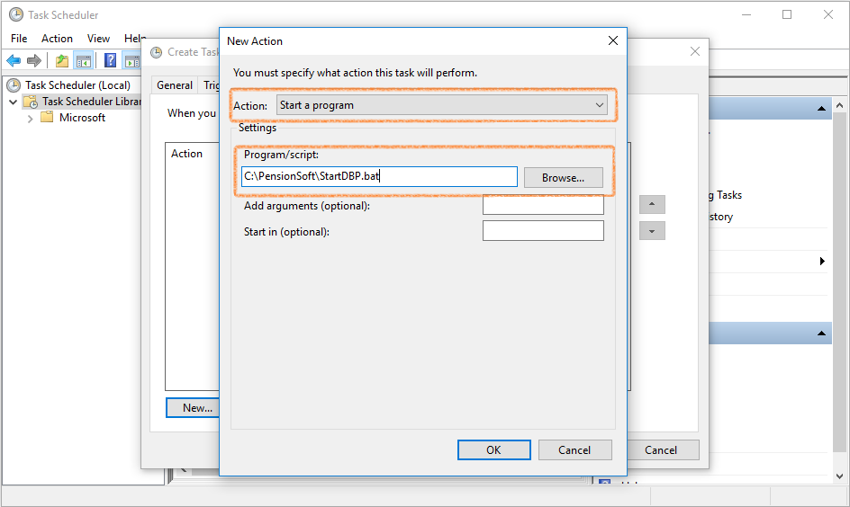This screenshot has height=507, width=850.
Task: Open the File menu
Action: coord(19,39)
